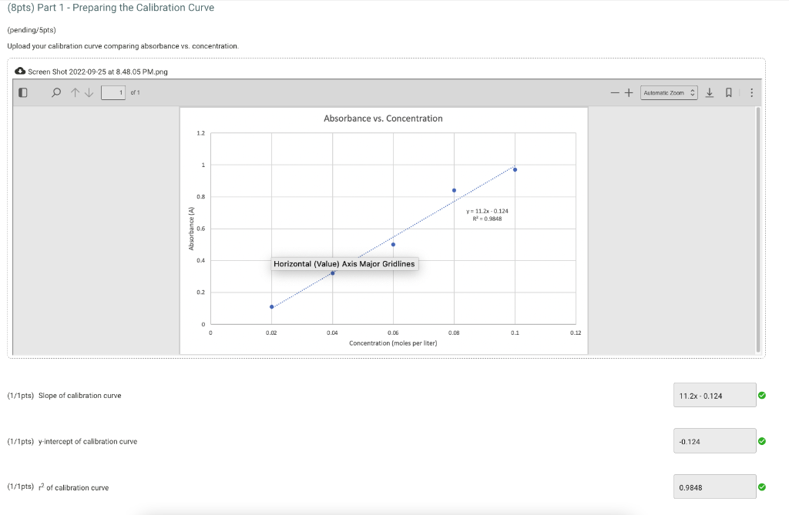The image size is (789, 515).
Task: Click the Concentration (moles per liter) axis title
Action: [x=393, y=343]
